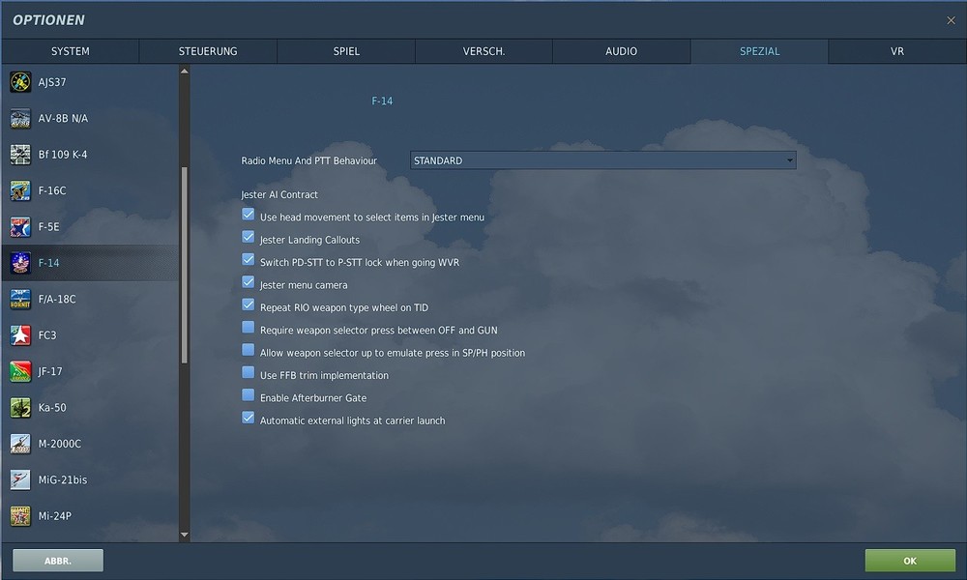
Task: Select JF-17 text in module list
Action: [x=50, y=371]
